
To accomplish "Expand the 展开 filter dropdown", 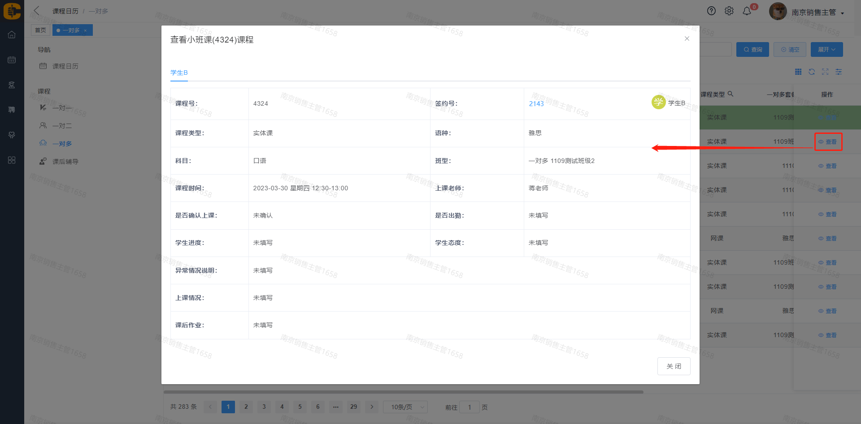I will 826,50.
